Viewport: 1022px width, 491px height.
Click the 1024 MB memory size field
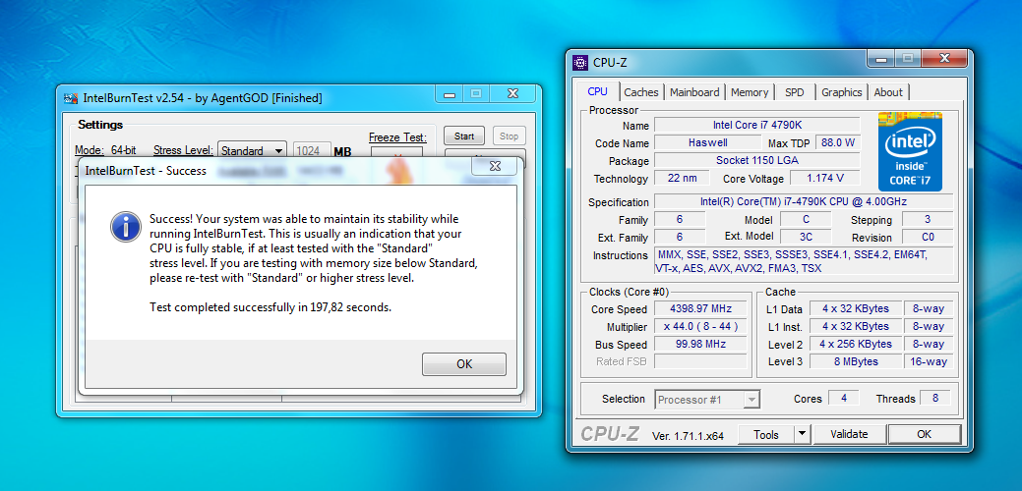(311, 151)
